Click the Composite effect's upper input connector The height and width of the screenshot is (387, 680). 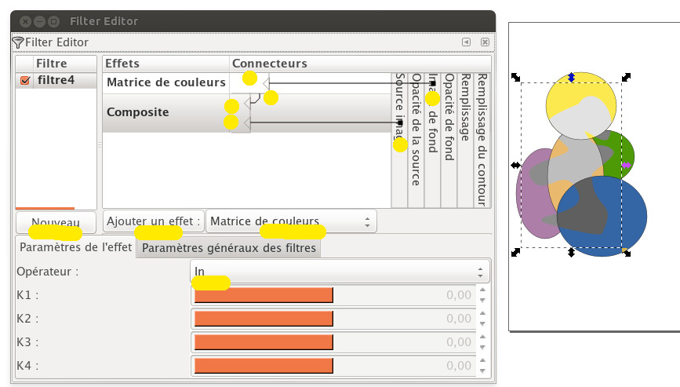tap(247, 103)
